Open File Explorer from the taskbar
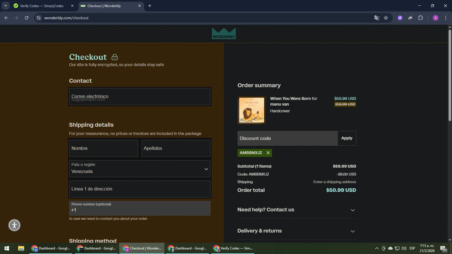The width and height of the screenshot is (452, 254). pyautogui.click(x=21, y=248)
